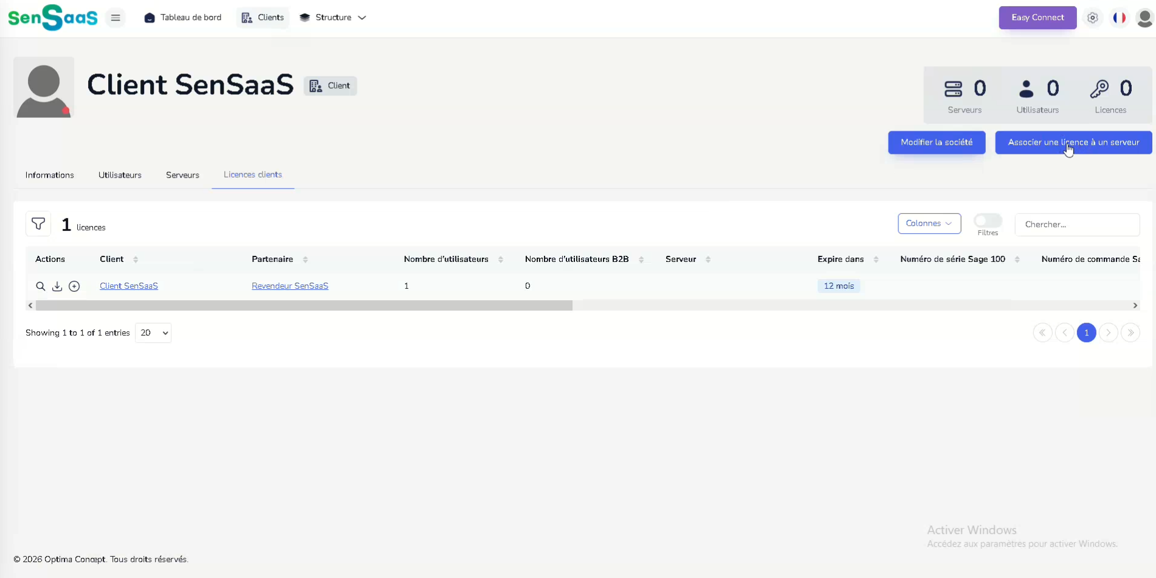Change language via French flag icon
This screenshot has width=1156, height=578.
click(1119, 18)
